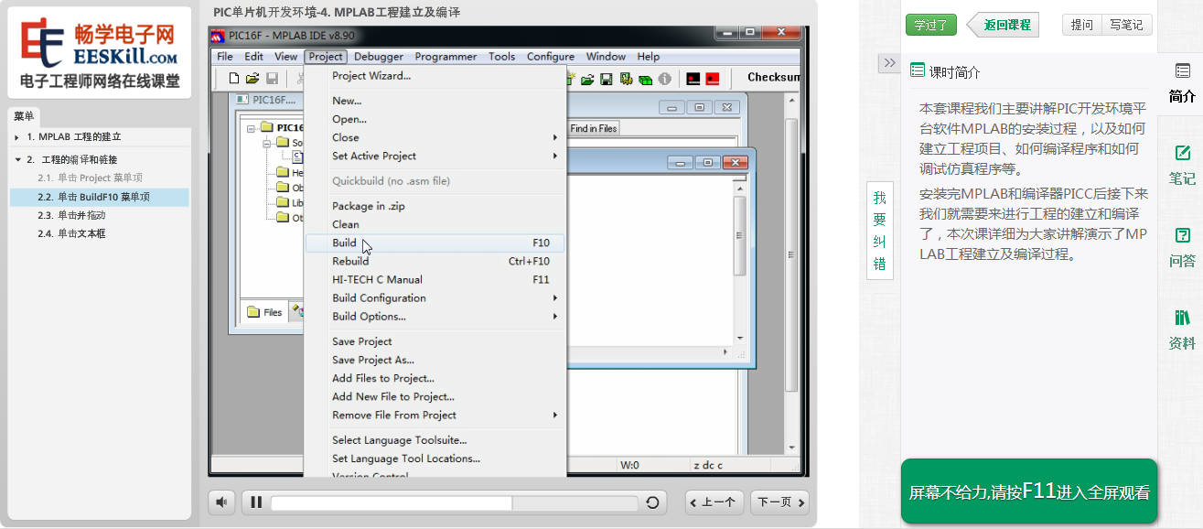
Task: Collapse the Source Files tree node
Action: [x=267, y=143]
